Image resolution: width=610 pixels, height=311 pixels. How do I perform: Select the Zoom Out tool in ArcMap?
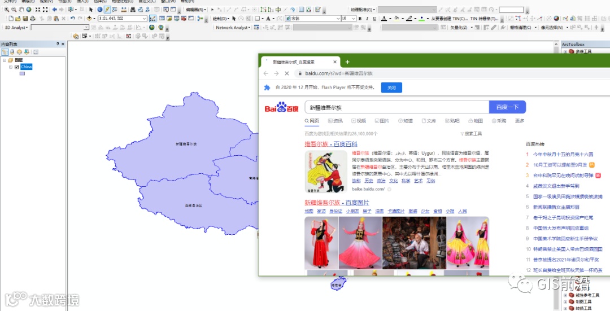(14, 10)
